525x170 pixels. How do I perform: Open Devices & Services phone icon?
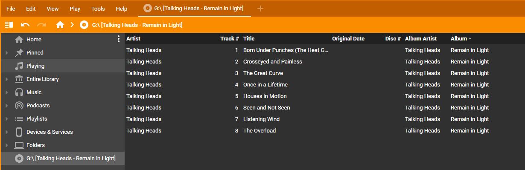click(19, 132)
